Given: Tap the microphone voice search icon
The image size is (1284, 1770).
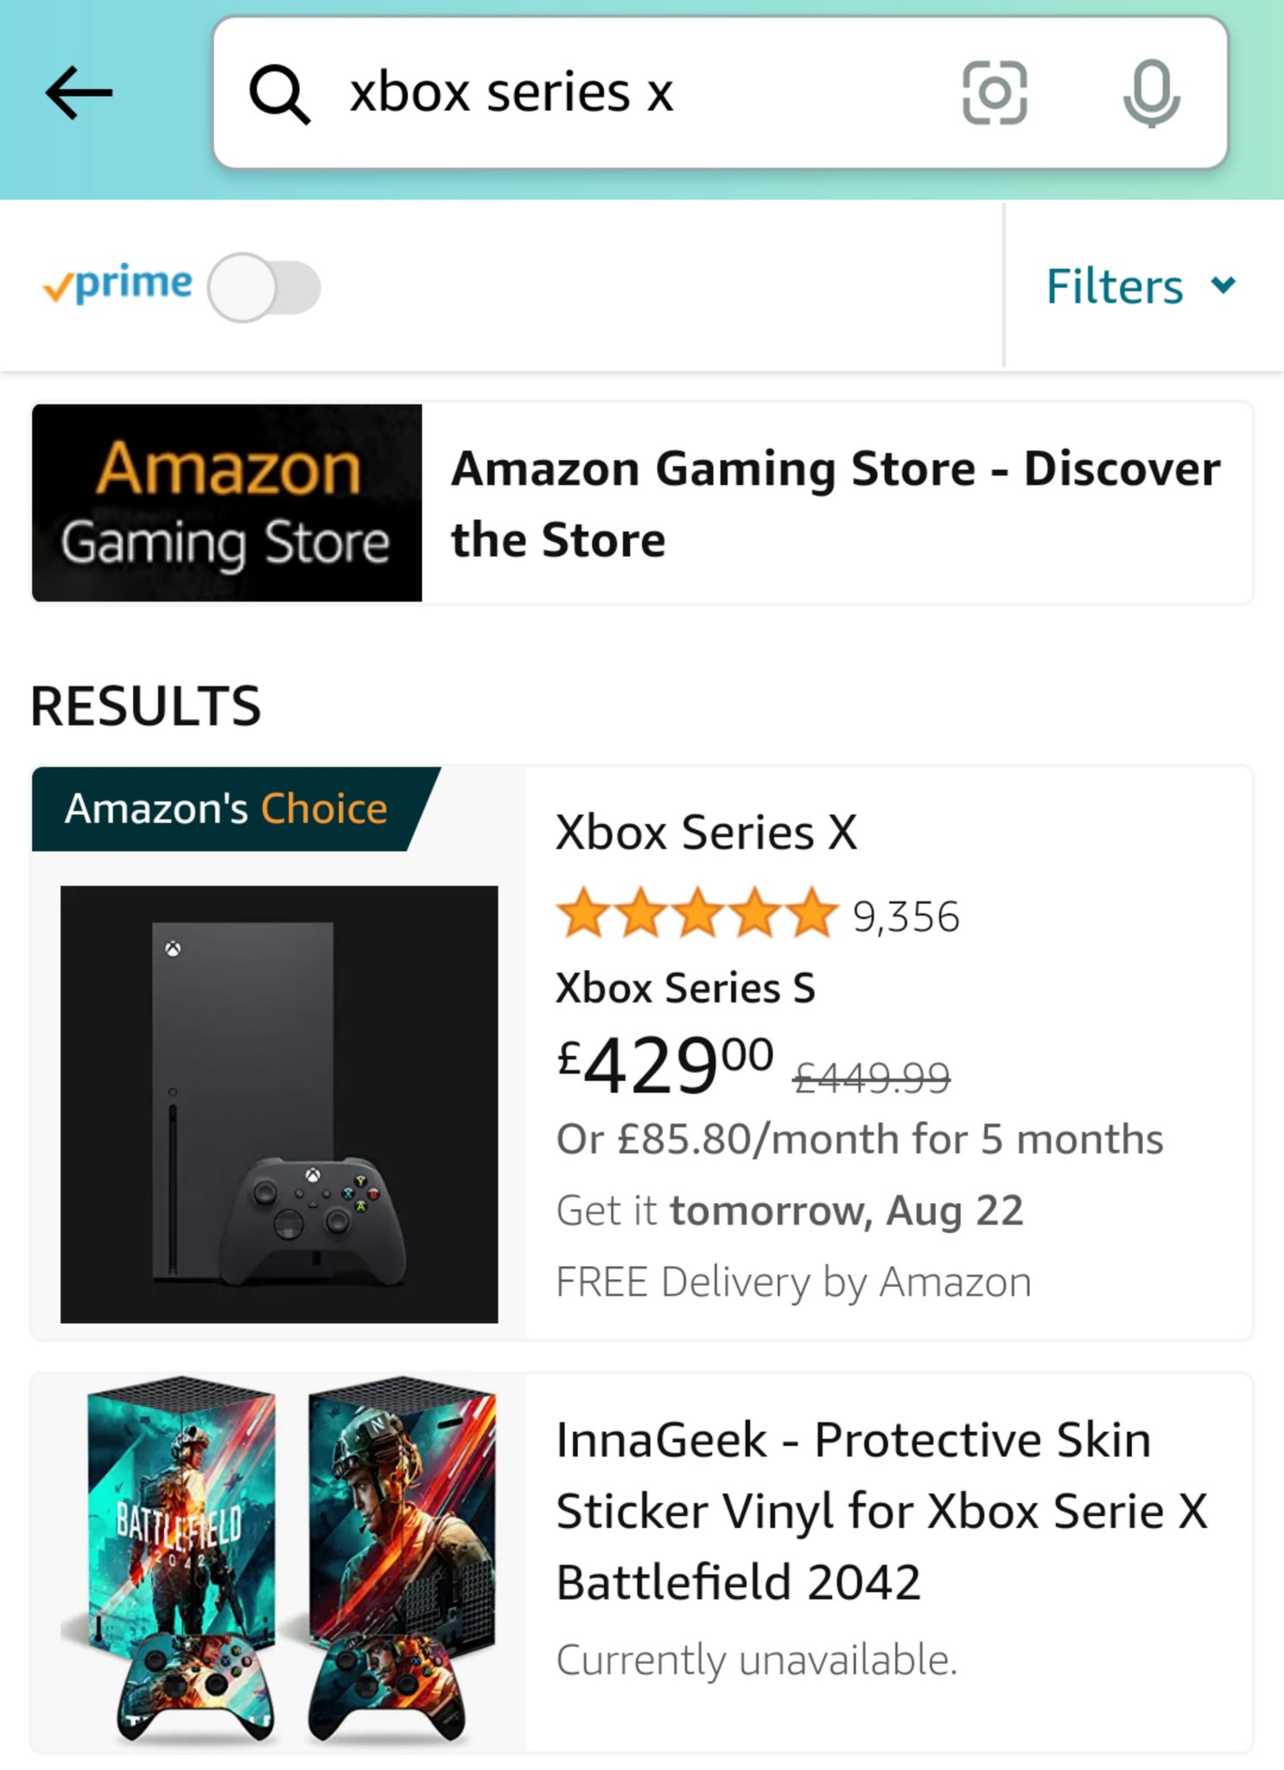Looking at the screenshot, I should pyautogui.click(x=1151, y=92).
